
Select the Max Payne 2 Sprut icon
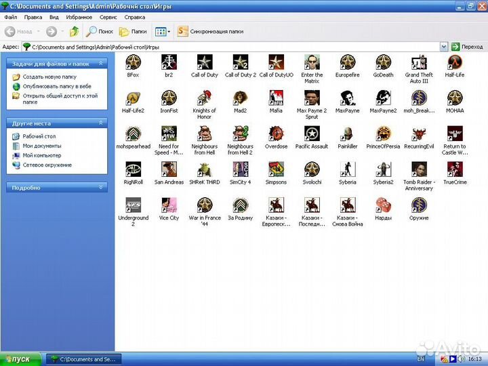[x=312, y=98]
